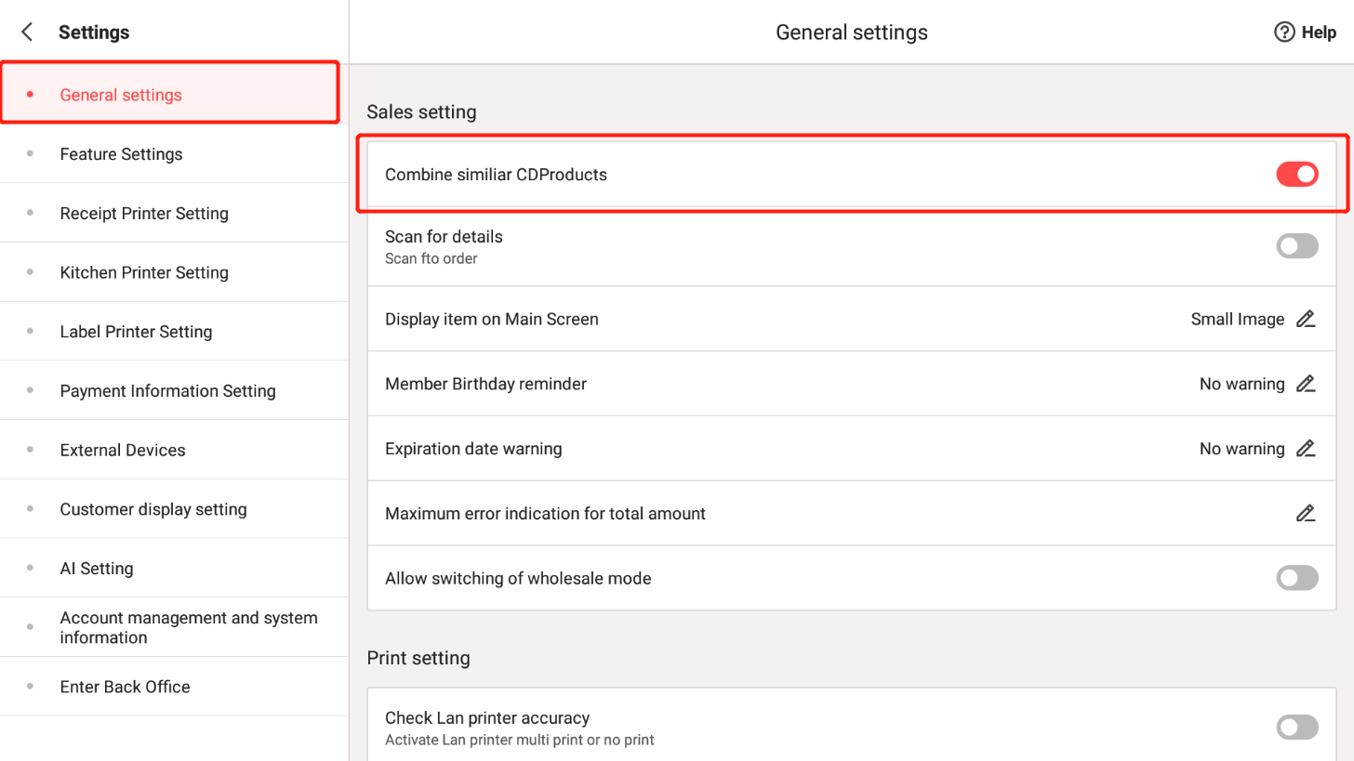The image size is (1354, 761).
Task: Open Account management and system information
Action: pos(174,627)
